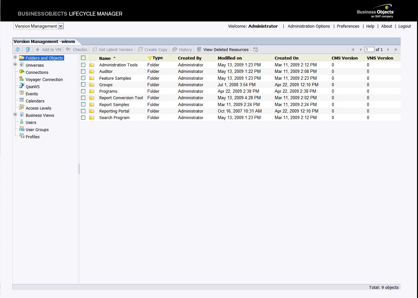418x298 pixels.
Task: Click the Calendars icon in the tree
Action: pos(21,101)
